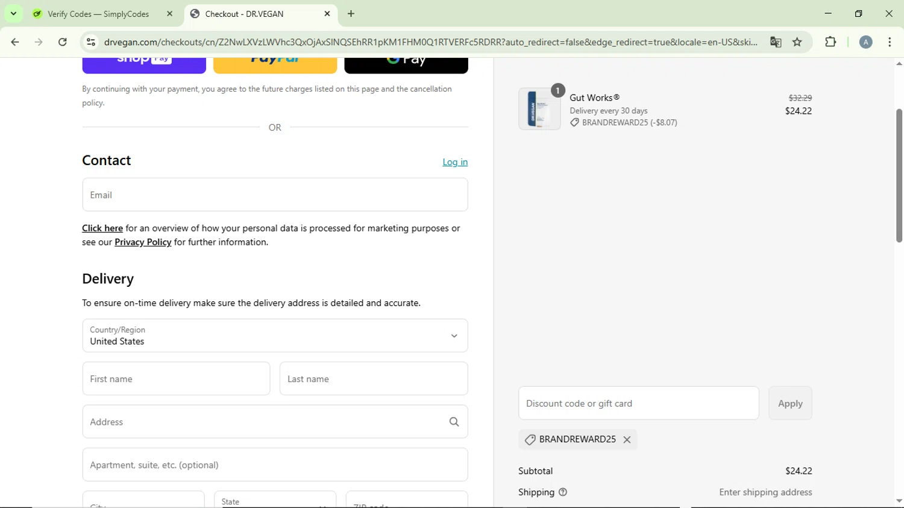The width and height of the screenshot is (904, 508).
Task: Click the $24.22 discounted item price
Action: click(799, 111)
